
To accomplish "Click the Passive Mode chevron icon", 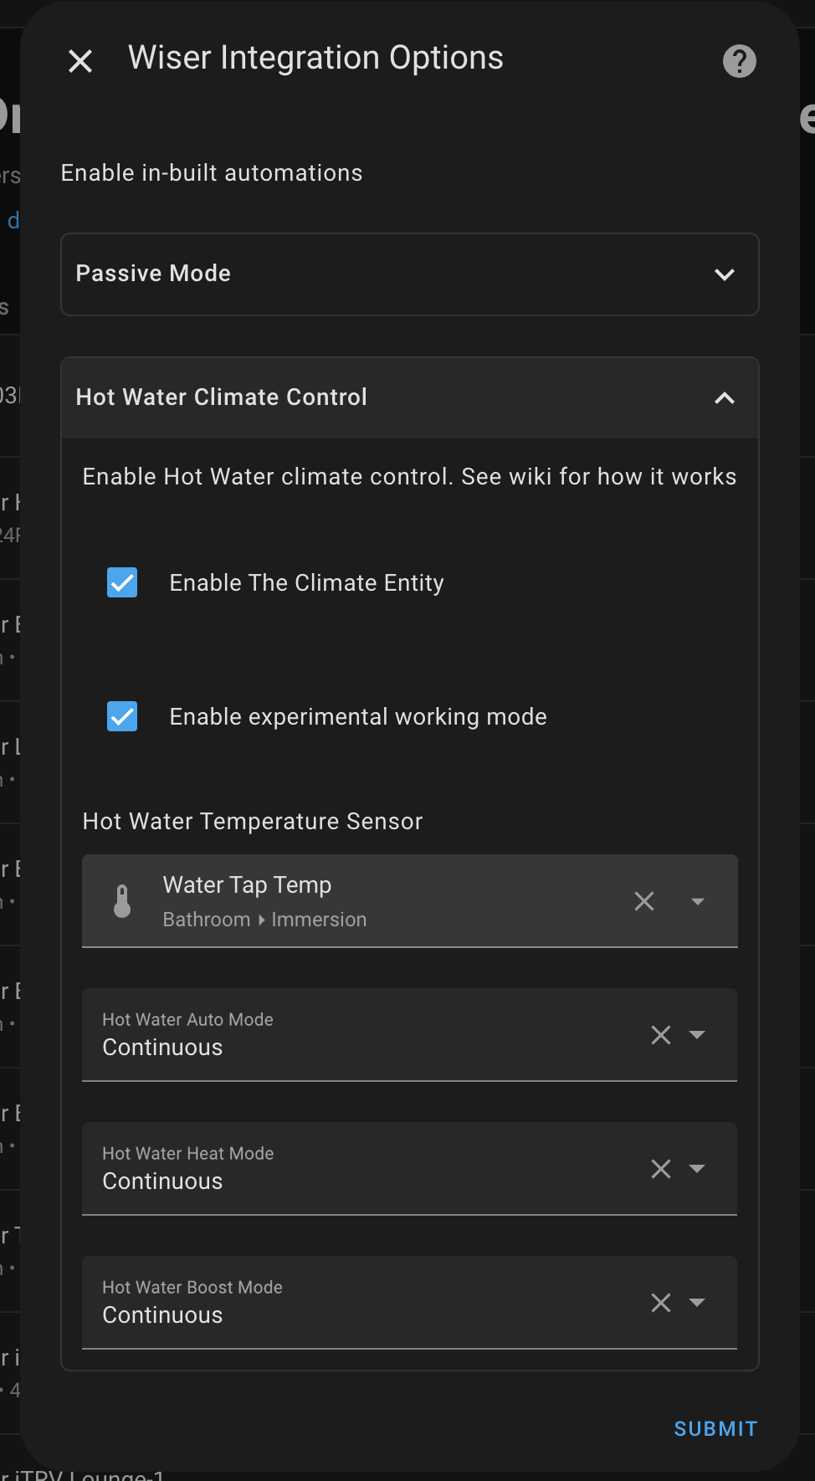I will [x=725, y=274].
